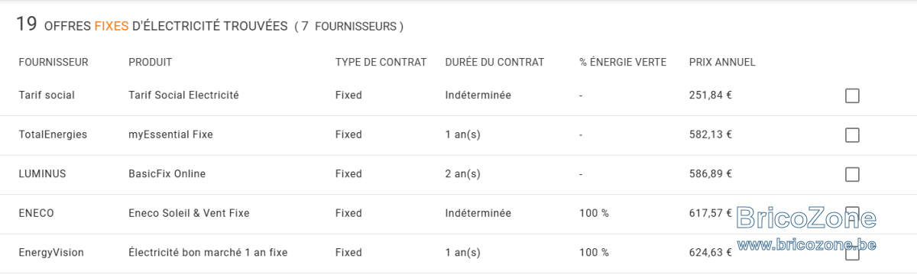The width and height of the screenshot is (917, 278).
Task: Click the DURÉE DU CONTRAT header
Action: pos(494,62)
